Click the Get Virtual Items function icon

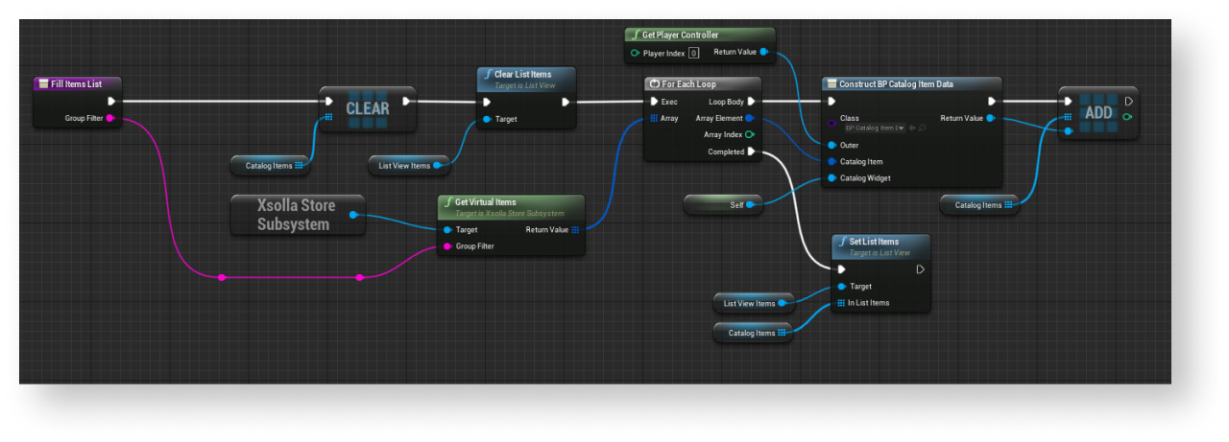[x=447, y=202]
